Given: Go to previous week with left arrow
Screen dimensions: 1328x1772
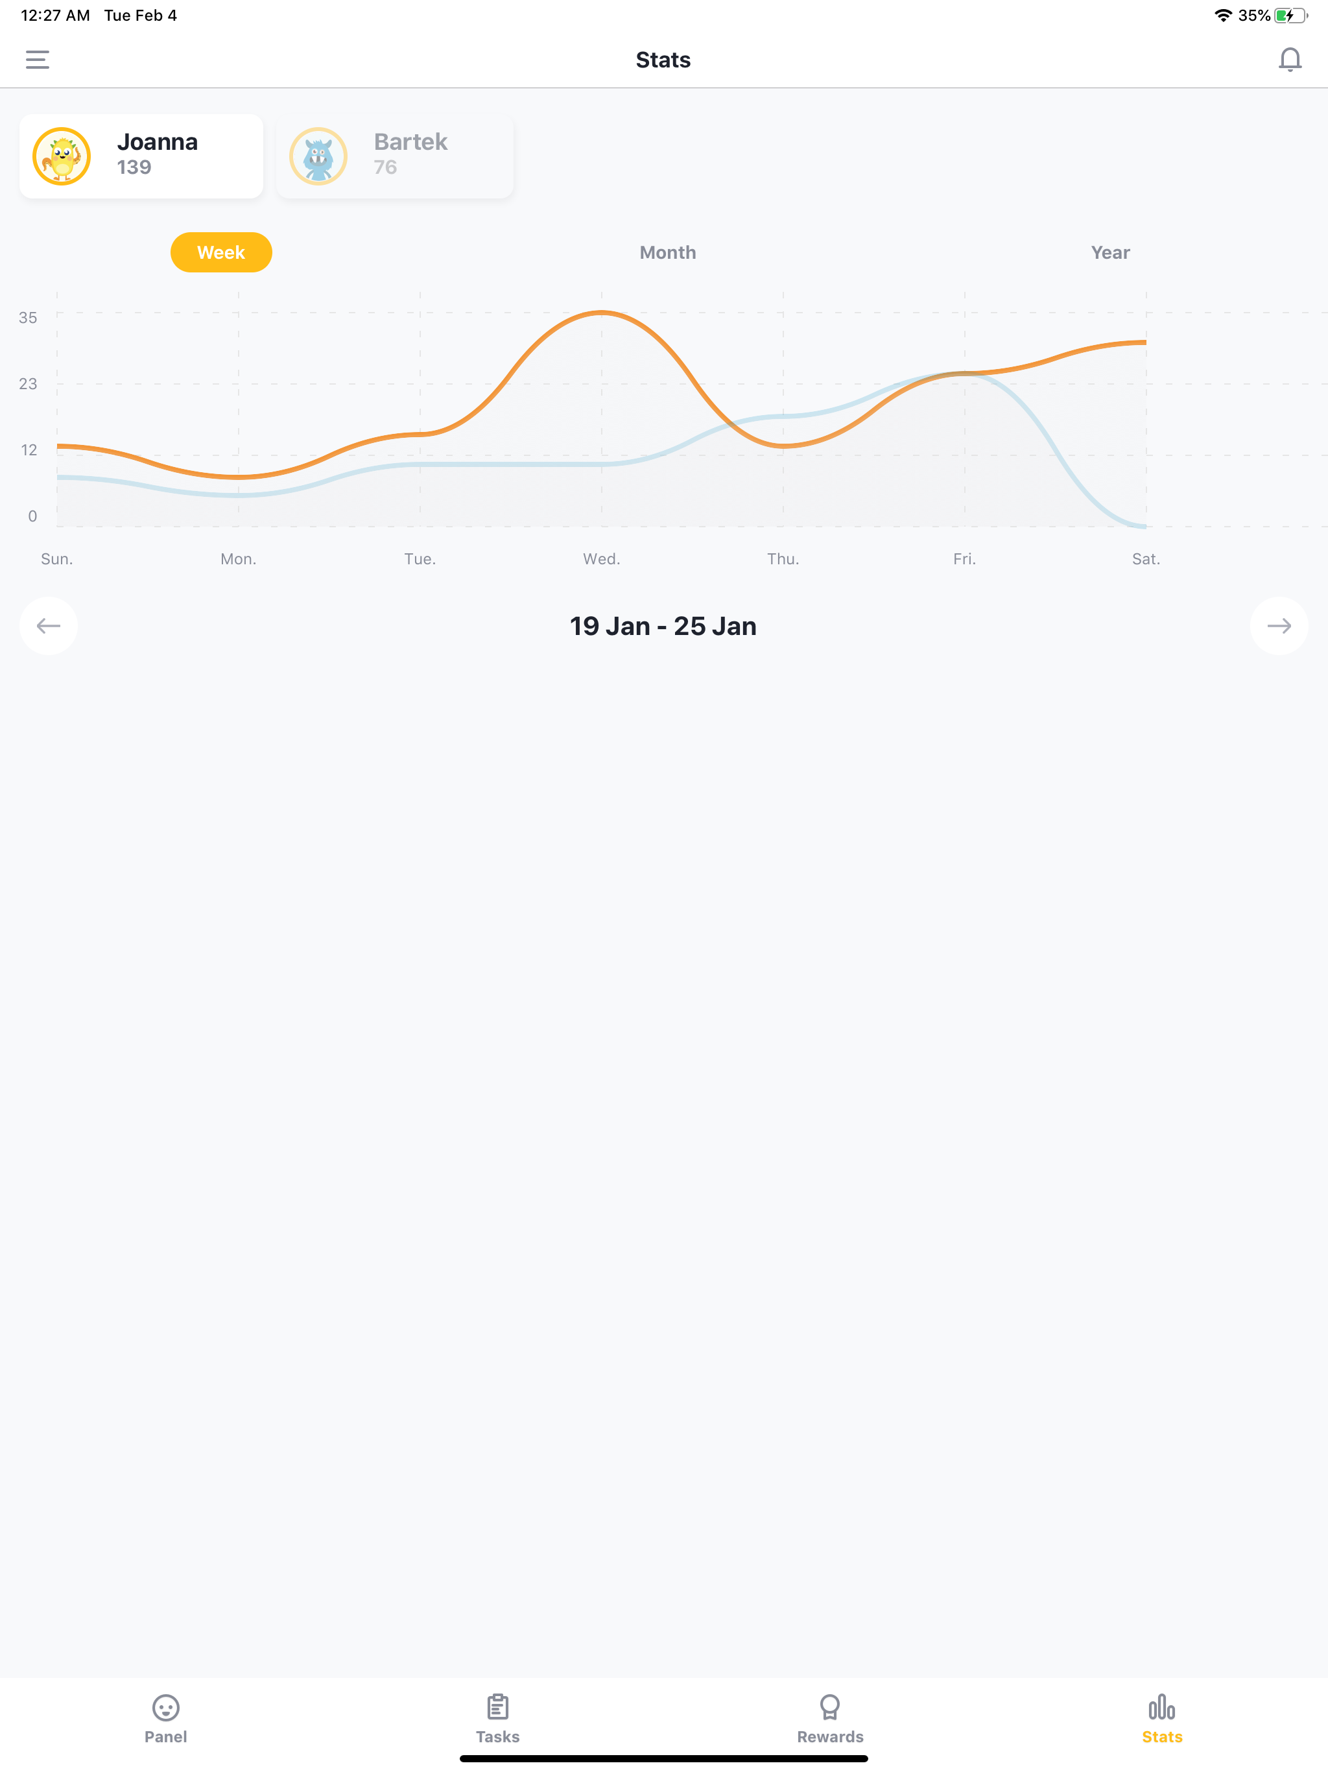Looking at the screenshot, I should (49, 626).
